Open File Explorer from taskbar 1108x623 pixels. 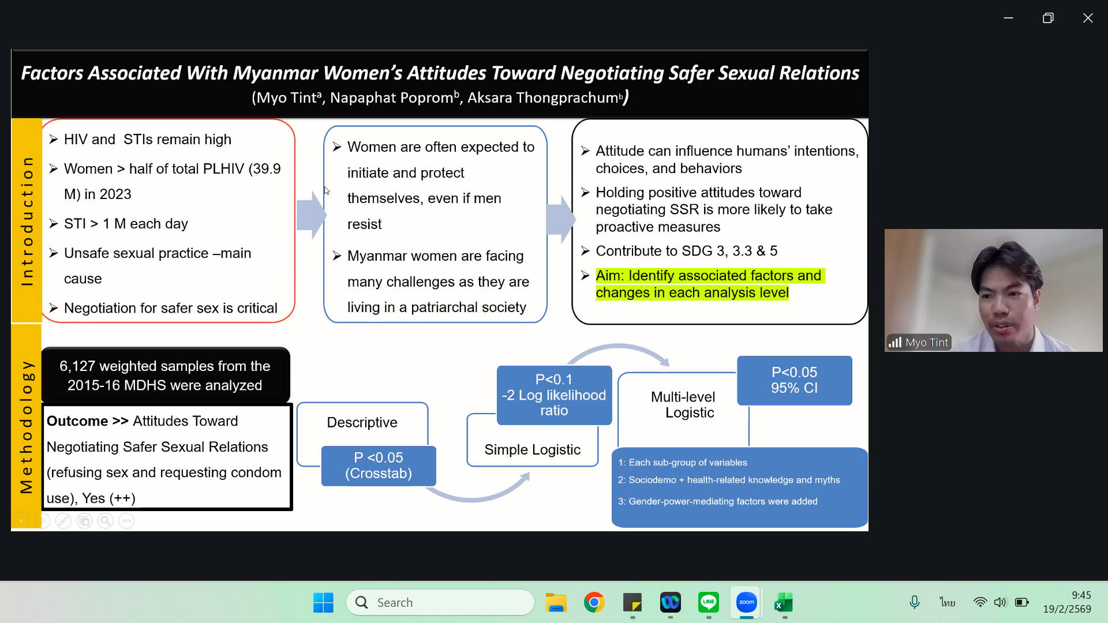(x=556, y=602)
